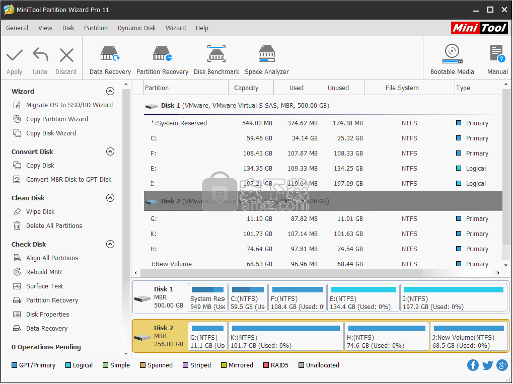Open the Twitter share icon
This screenshot has width=513, height=384.
pos(487,365)
